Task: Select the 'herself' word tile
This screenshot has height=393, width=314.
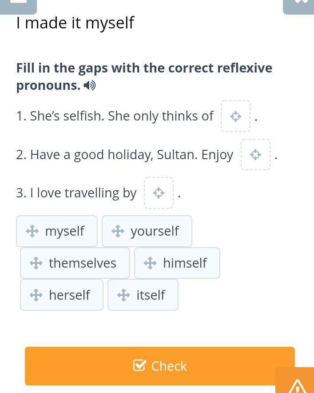Action: [x=62, y=295]
